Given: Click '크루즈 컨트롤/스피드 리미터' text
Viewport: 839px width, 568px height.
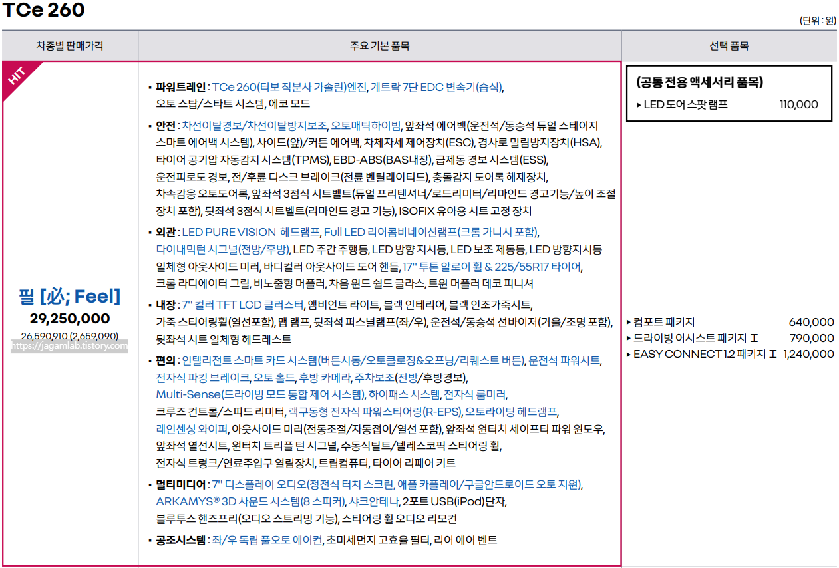Looking at the screenshot, I should (220, 412).
